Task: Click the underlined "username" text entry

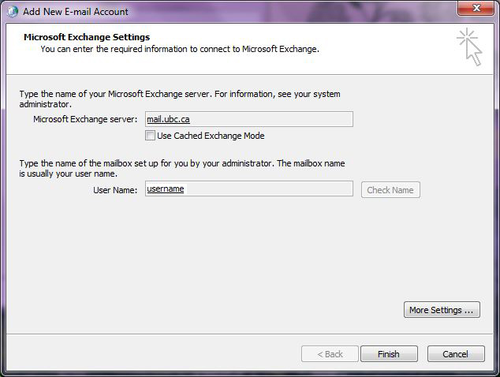Action: pyautogui.click(x=165, y=189)
